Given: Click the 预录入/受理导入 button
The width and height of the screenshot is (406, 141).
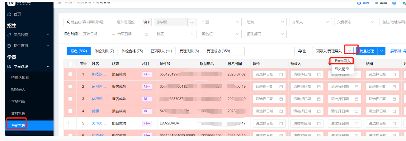Looking at the screenshot, I should (x=329, y=51).
